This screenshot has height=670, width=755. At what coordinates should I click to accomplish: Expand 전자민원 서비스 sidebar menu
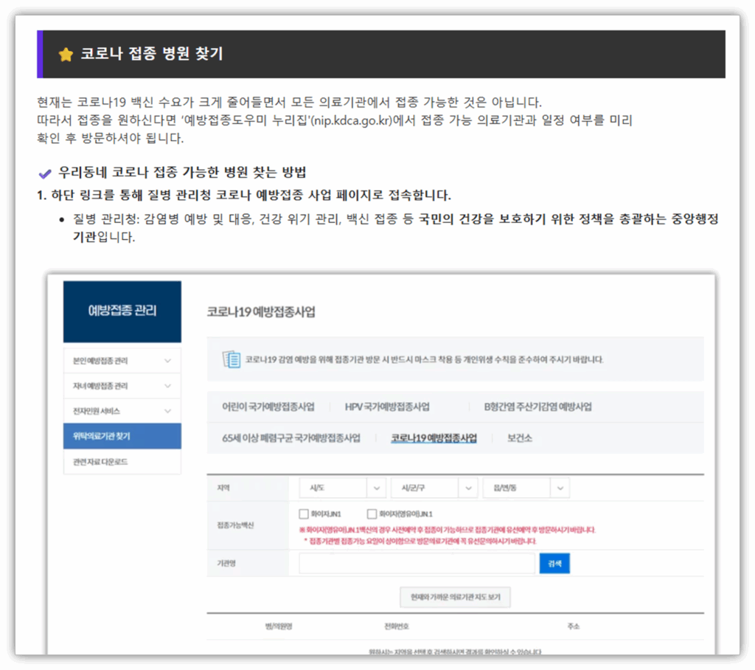(x=122, y=411)
